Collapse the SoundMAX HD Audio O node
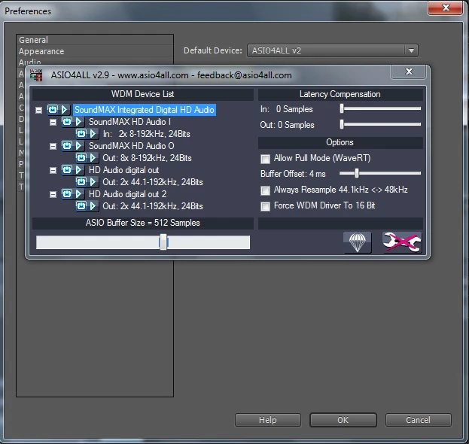This screenshot has height=444, width=469. coord(53,146)
